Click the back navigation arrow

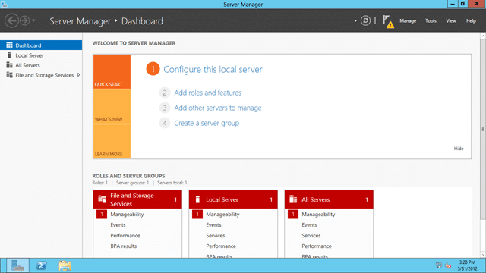pos(11,20)
